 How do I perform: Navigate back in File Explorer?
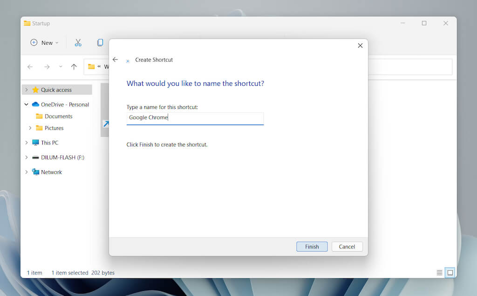[30, 67]
